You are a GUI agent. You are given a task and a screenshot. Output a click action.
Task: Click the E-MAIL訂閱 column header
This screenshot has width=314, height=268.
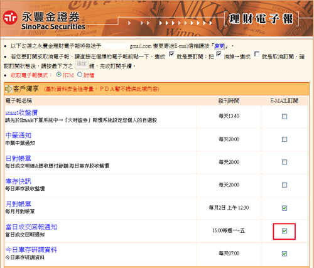[284, 101]
